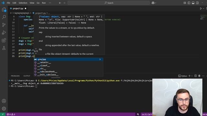The height and width of the screenshot is (116, 207).
Task: Expand details arrow on species suggestion
Action: 100,59
